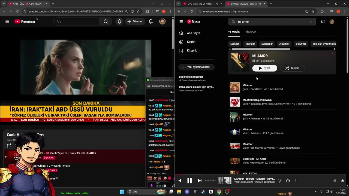
Task: Click the YouTube Music logo
Action: coord(194,22)
